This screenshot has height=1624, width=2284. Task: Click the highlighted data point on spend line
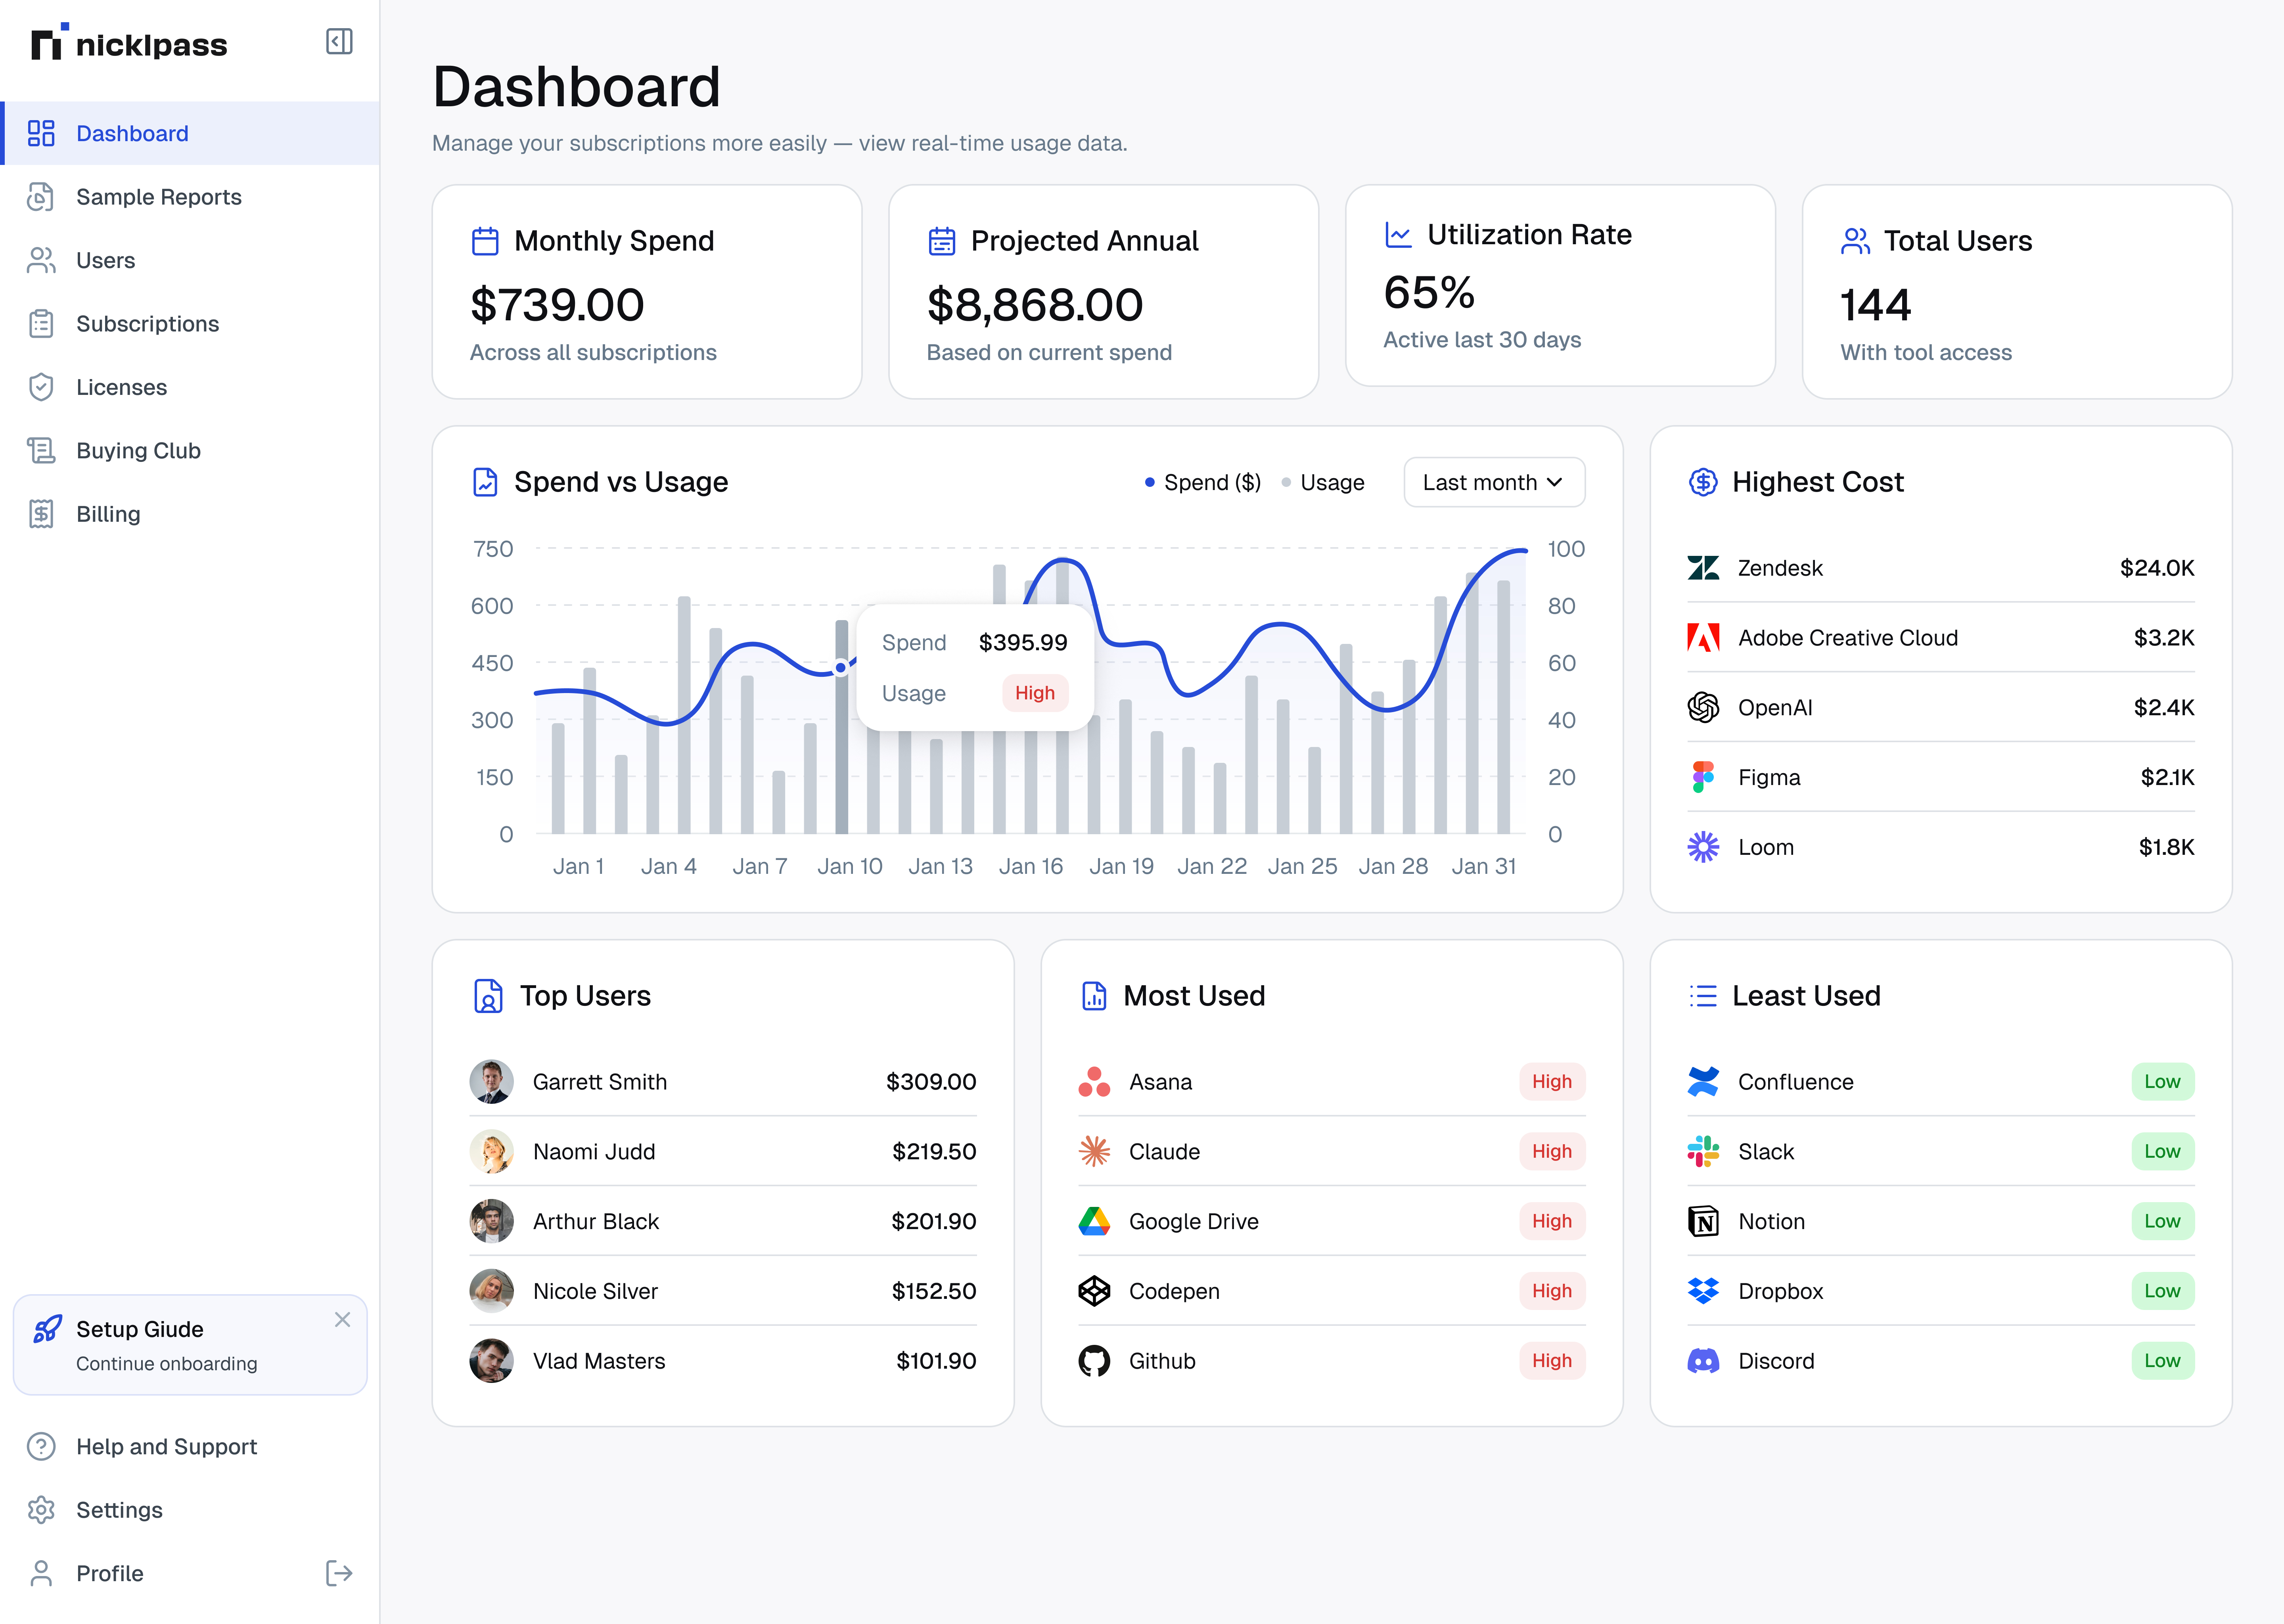pyautogui.click(x=841, y=667)
